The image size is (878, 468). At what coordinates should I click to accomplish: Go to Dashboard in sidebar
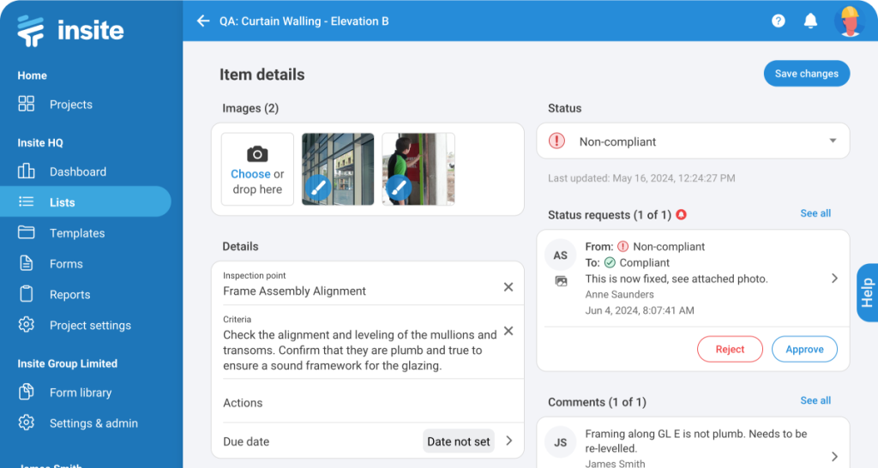click(x=77, y=171)
